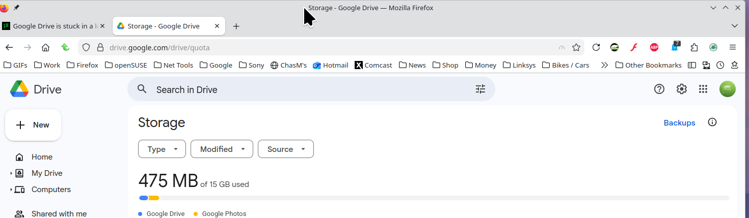Click the New button in Drive

(x=33, y=125)
